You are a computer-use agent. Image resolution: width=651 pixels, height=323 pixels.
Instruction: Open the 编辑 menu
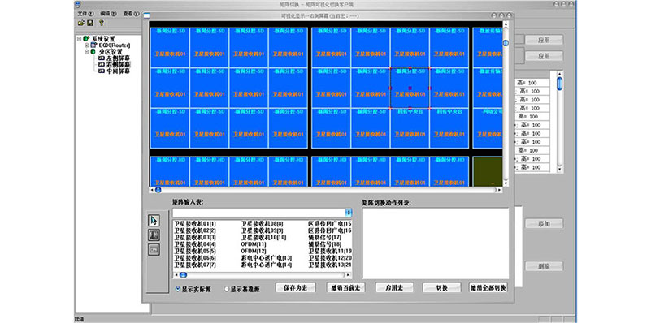108,13
